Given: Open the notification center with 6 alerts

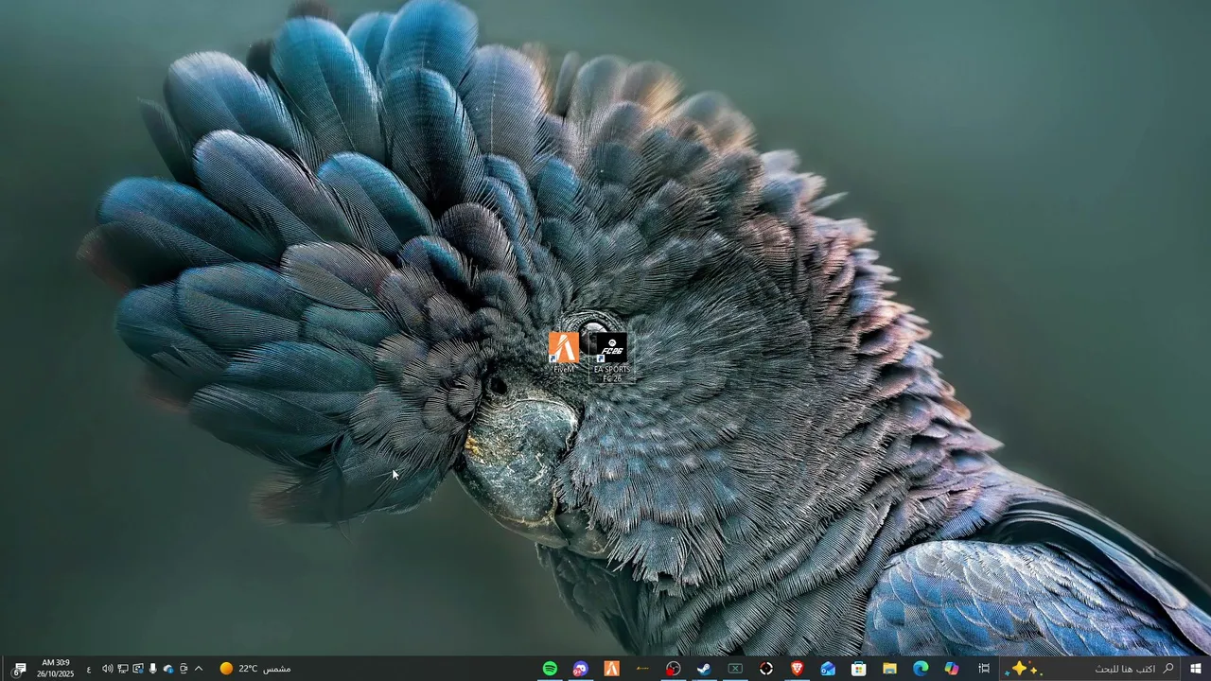Looking at the screenshot, I should click(19, 669).
